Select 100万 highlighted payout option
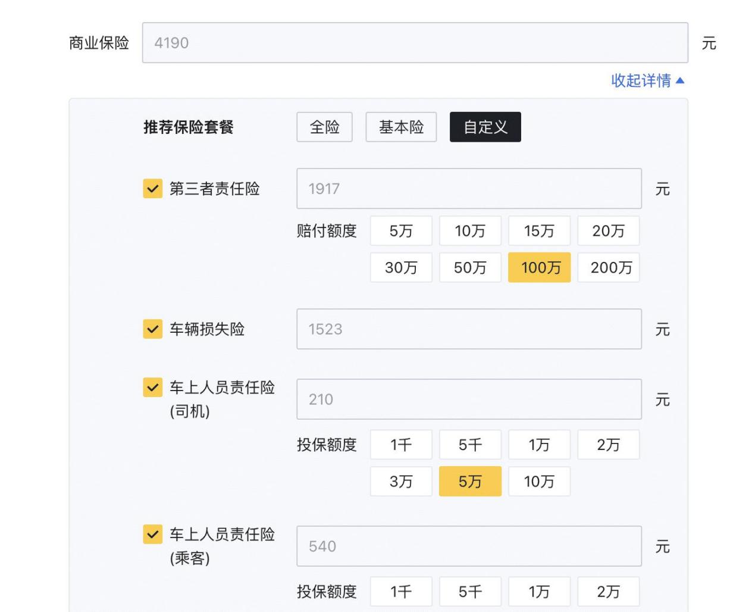755x612 pixels. point(539,267)
